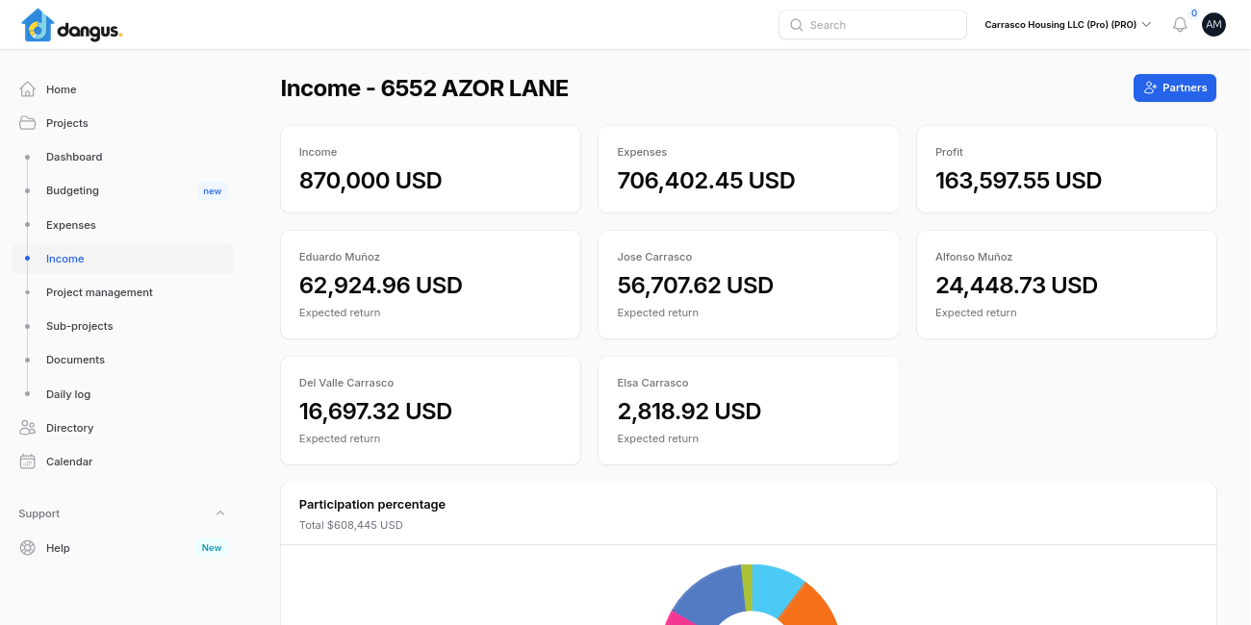Click the page title Income - 6552 AZOR LANE
This screenshot has width=1251, height=625.
tap(424, 88)
